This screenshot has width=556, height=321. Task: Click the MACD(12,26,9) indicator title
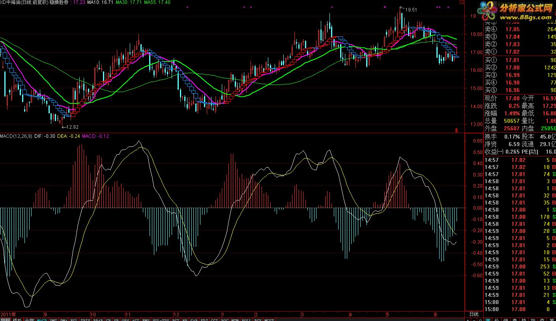[16, 136]
